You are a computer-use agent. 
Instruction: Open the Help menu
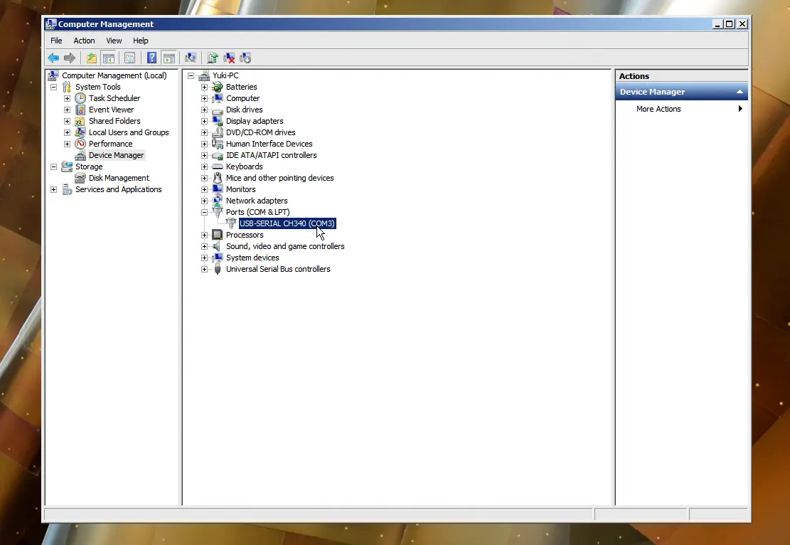pos(141,41)
